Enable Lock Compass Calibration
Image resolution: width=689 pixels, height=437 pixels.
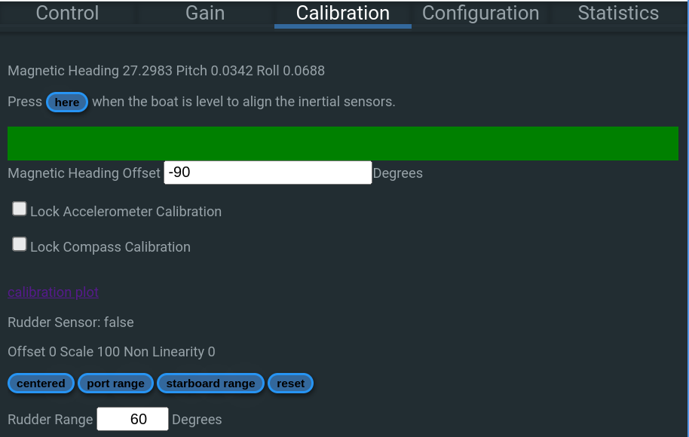pos(19,243)
